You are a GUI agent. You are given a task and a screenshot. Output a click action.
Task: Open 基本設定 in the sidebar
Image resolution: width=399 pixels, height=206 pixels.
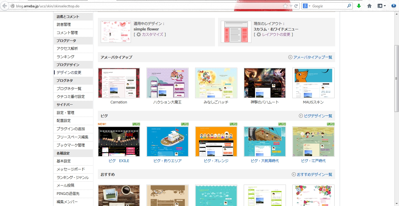(64, 161)
